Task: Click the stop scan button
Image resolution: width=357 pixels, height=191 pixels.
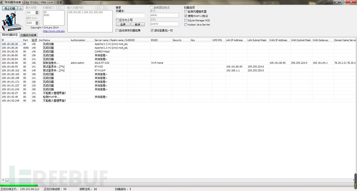Action: (10, 8)
